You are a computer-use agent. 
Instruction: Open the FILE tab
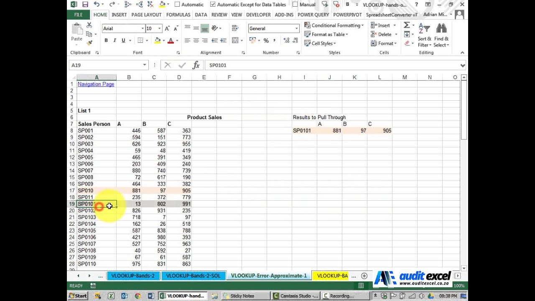click(79, 15)
